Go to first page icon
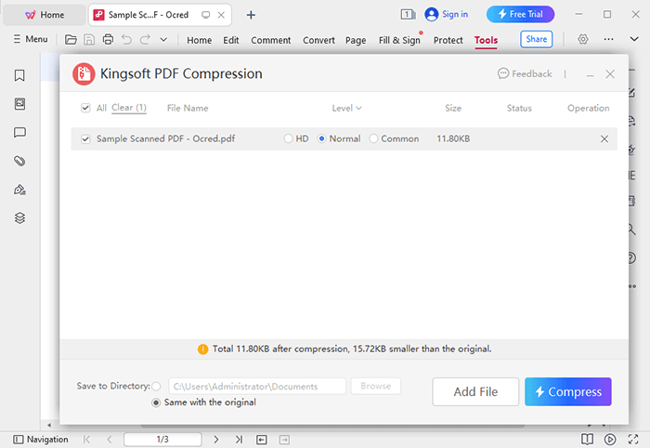Viewport: 650px width, 448px height. (86, 440)
